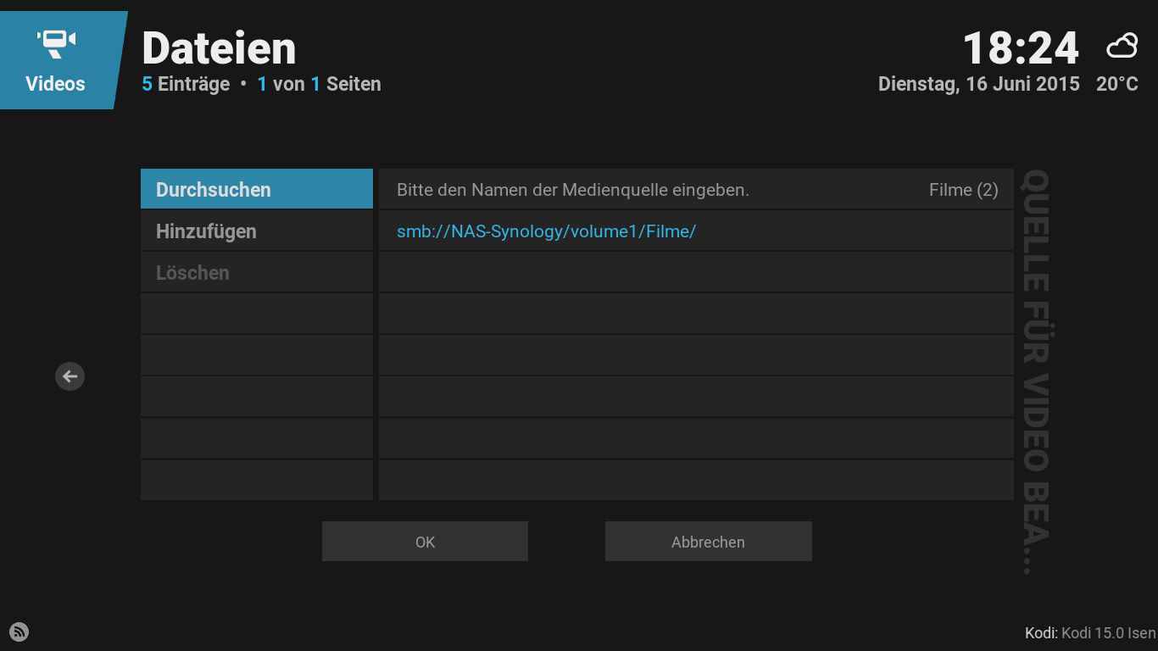Click the Löschen button
The width and height of the screenshot is (1158, 651).
pyautogui.click(x=257, y=272)
